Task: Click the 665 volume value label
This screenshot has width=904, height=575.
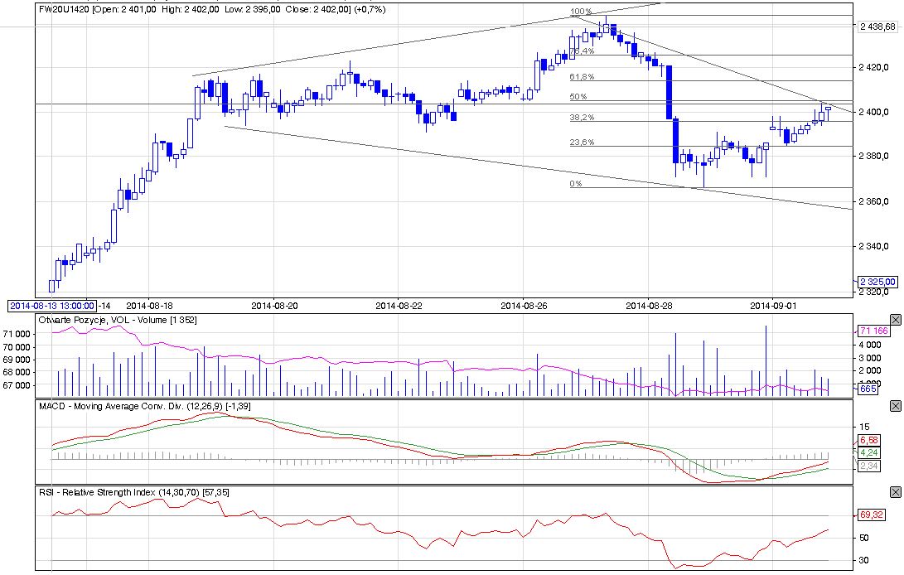Action: [868, 389]
